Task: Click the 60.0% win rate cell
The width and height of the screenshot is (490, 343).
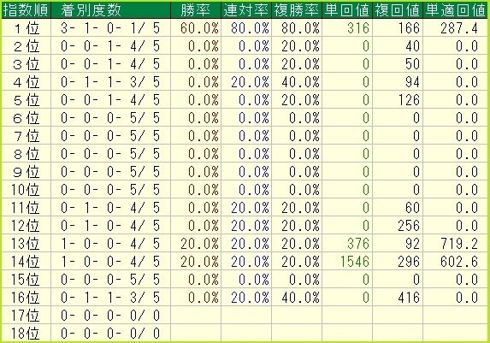Action: [x=200, y=28]
